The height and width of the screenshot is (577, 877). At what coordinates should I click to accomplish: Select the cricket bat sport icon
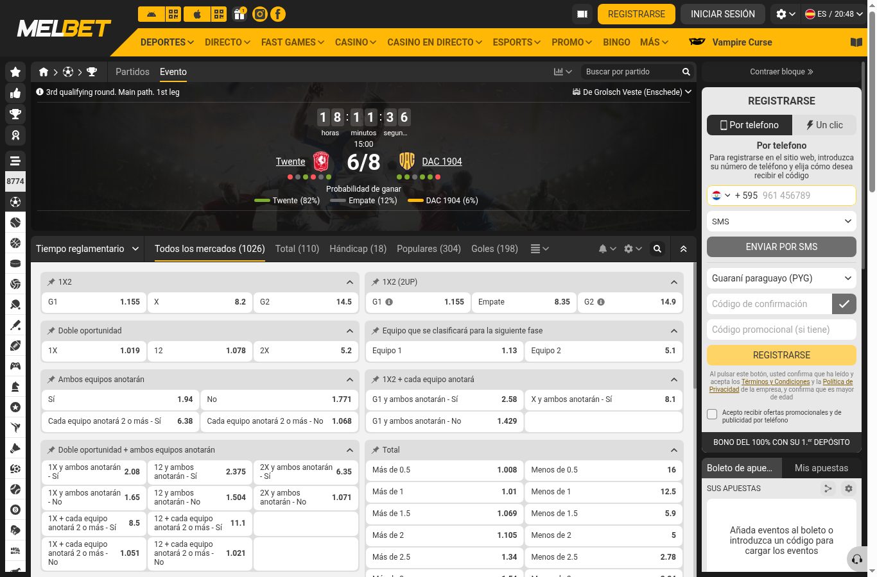pyautogui.click(x=15, y=325)
